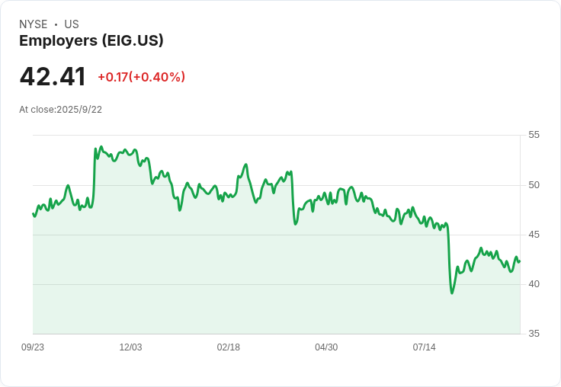Select the 12/03 date axis label
The width and height of the screenshot is (561, 387).
point(130,347)
